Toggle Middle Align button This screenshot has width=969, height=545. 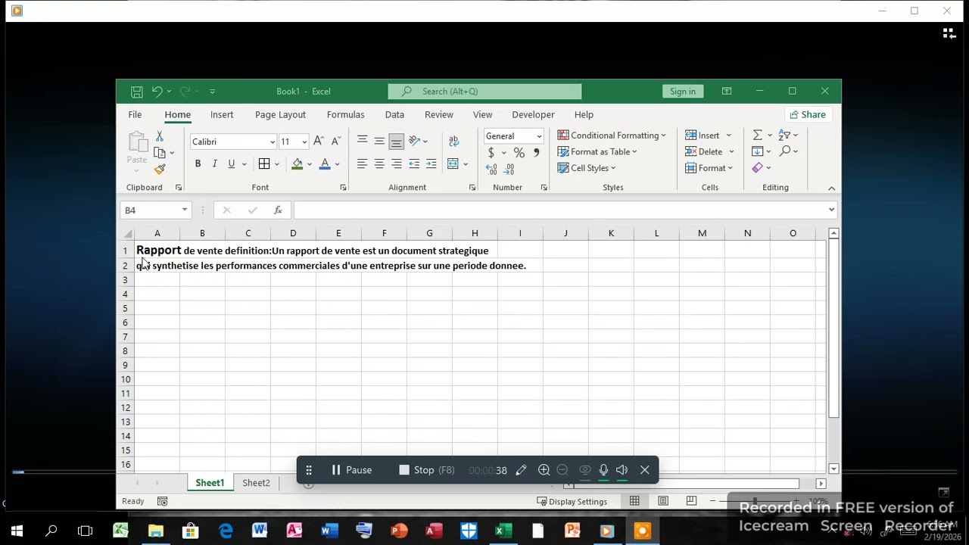[379, 141]
